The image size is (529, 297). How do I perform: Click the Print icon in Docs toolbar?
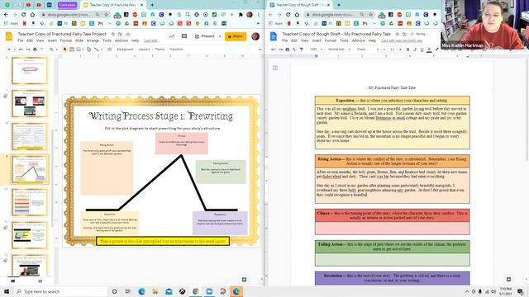point(287,49)
